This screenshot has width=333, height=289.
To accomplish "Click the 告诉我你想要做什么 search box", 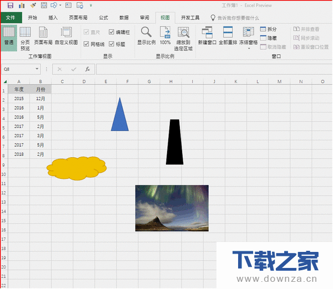I will [235, 18].
